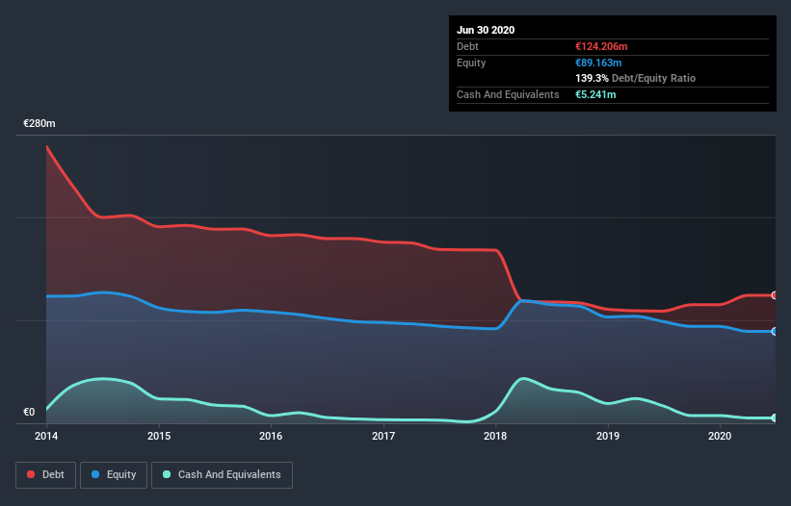Click the blue Equity endpoint marker
Image resolution: width=791 pixels, height=506 pixels.
pyautogui.click(x=775, y=331)
